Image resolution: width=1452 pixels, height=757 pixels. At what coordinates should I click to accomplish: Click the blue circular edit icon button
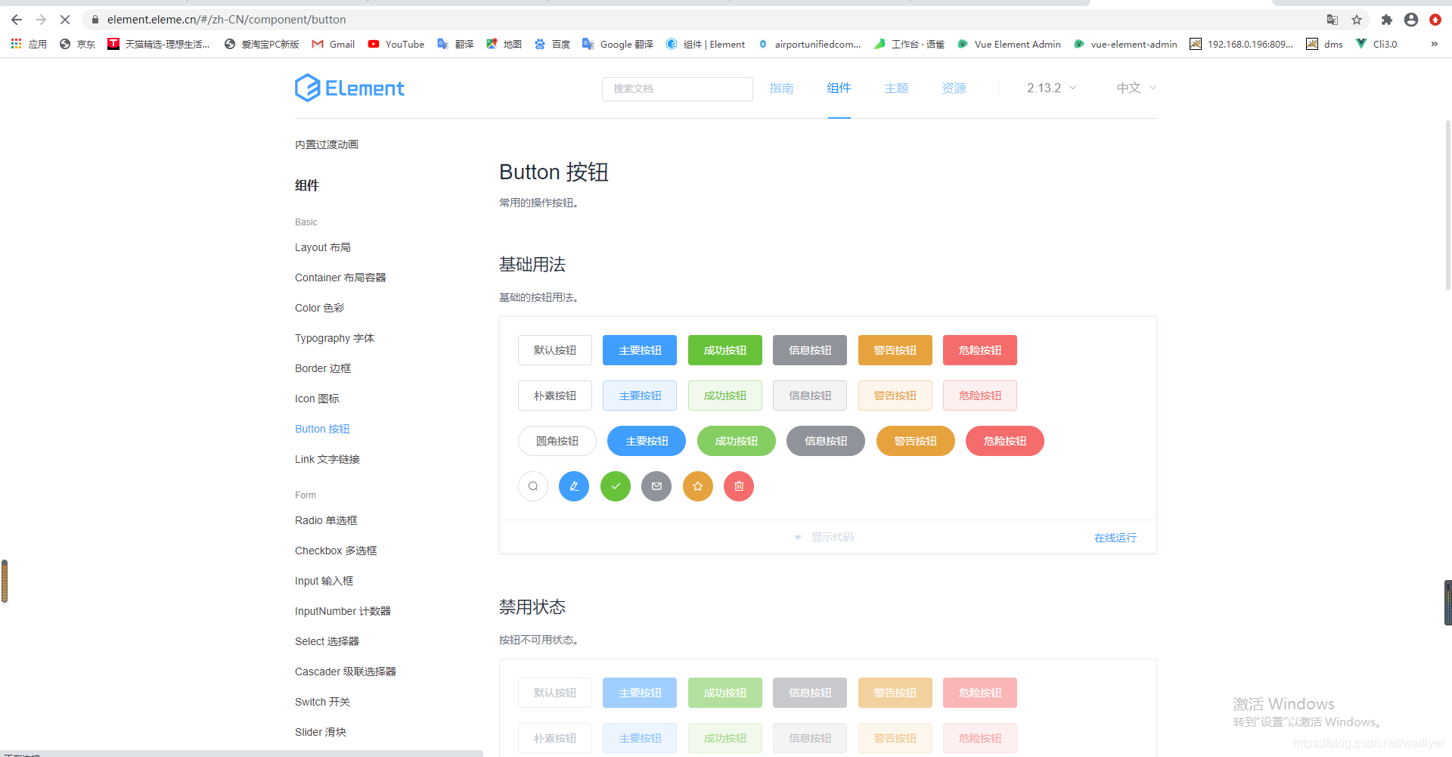[x=574, y=486]
